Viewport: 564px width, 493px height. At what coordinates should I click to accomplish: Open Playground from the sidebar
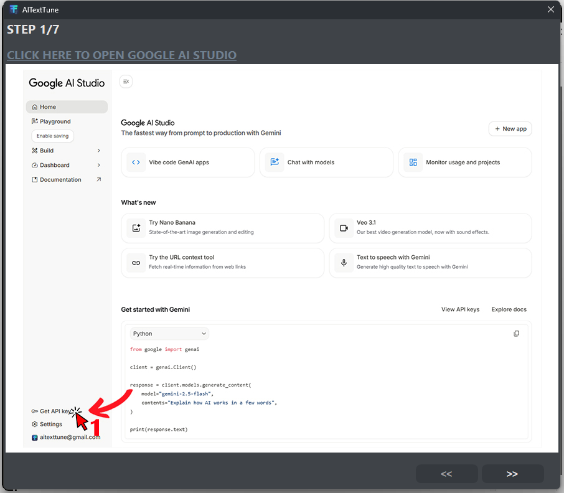[x=55, y=121]
